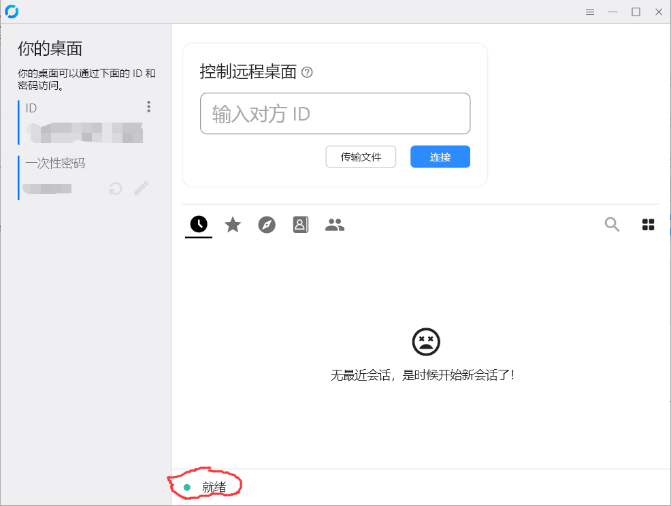Open the favorites star tab

click(233, 224)
